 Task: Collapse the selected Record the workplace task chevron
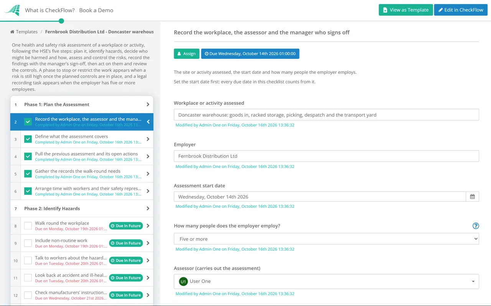(x=148, y=122)
